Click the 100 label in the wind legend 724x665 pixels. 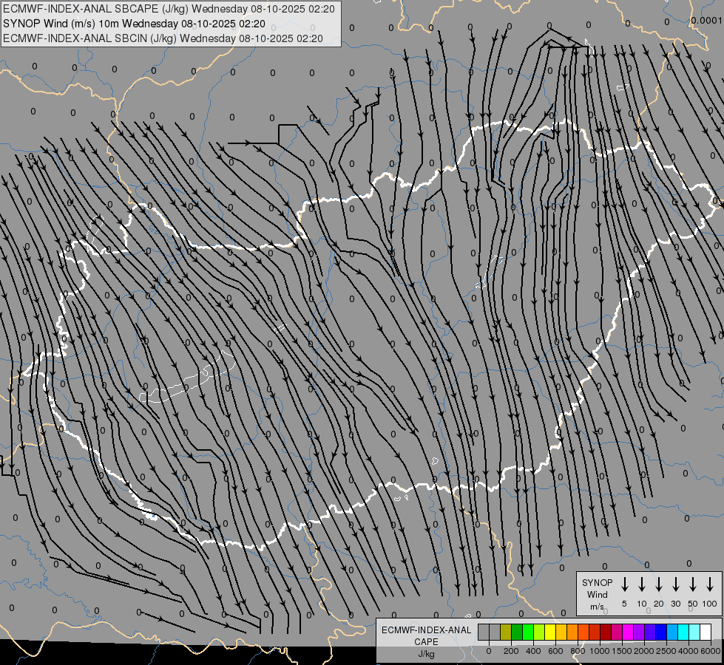pos(710,604)
